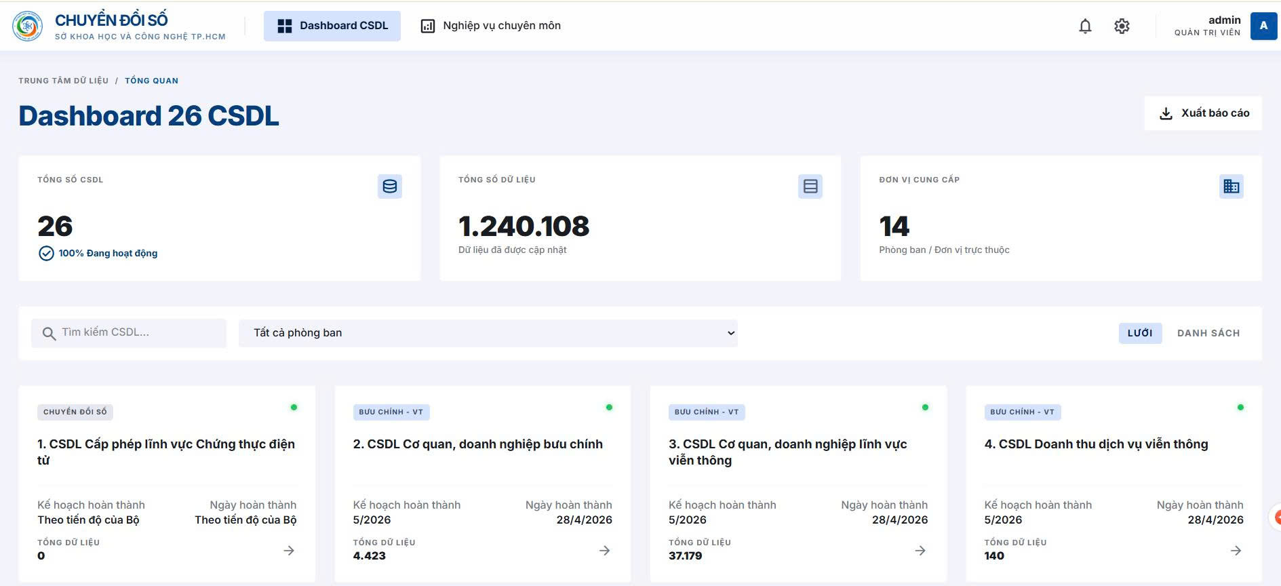
Task: Open settings via the gear icon
Action: coord(1122,26)
